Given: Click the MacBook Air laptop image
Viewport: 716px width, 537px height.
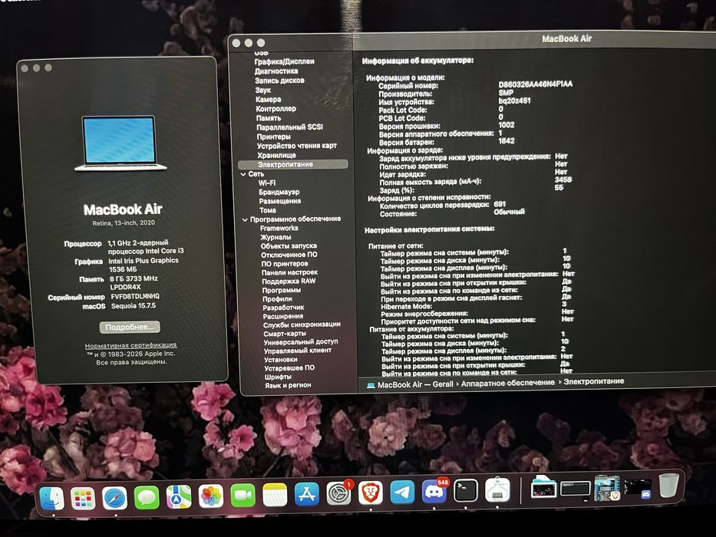Looking at the screenshot, I should tap(120, 143).
